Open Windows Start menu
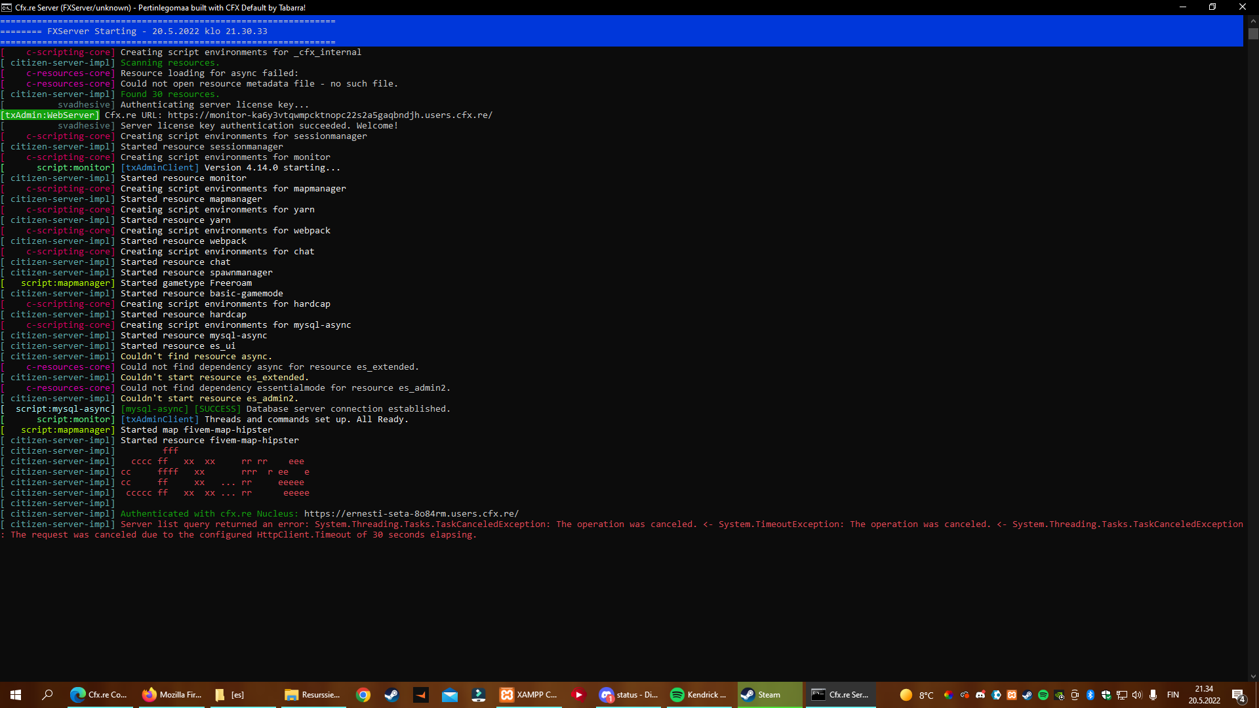The image size is (1259, 708). pyautogui.click(x=16, y=695)
